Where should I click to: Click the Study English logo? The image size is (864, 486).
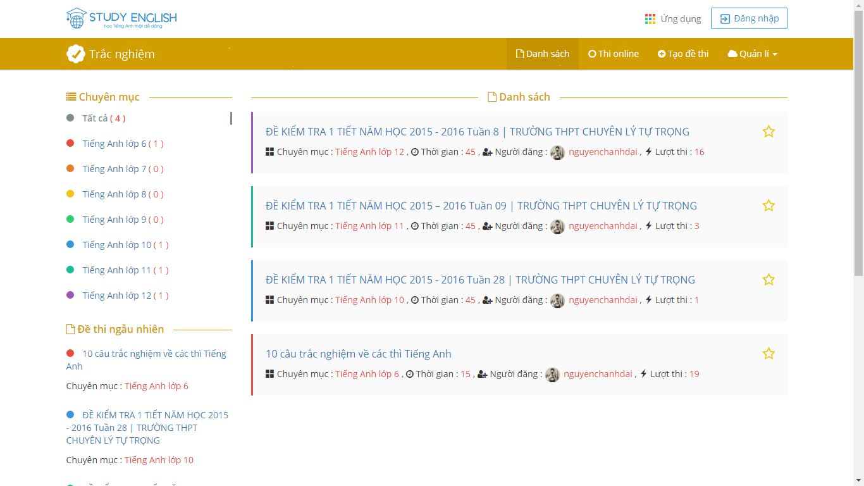pyautogui.click(x=121, y=19)
